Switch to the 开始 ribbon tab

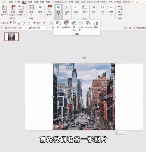pos(11,2)
